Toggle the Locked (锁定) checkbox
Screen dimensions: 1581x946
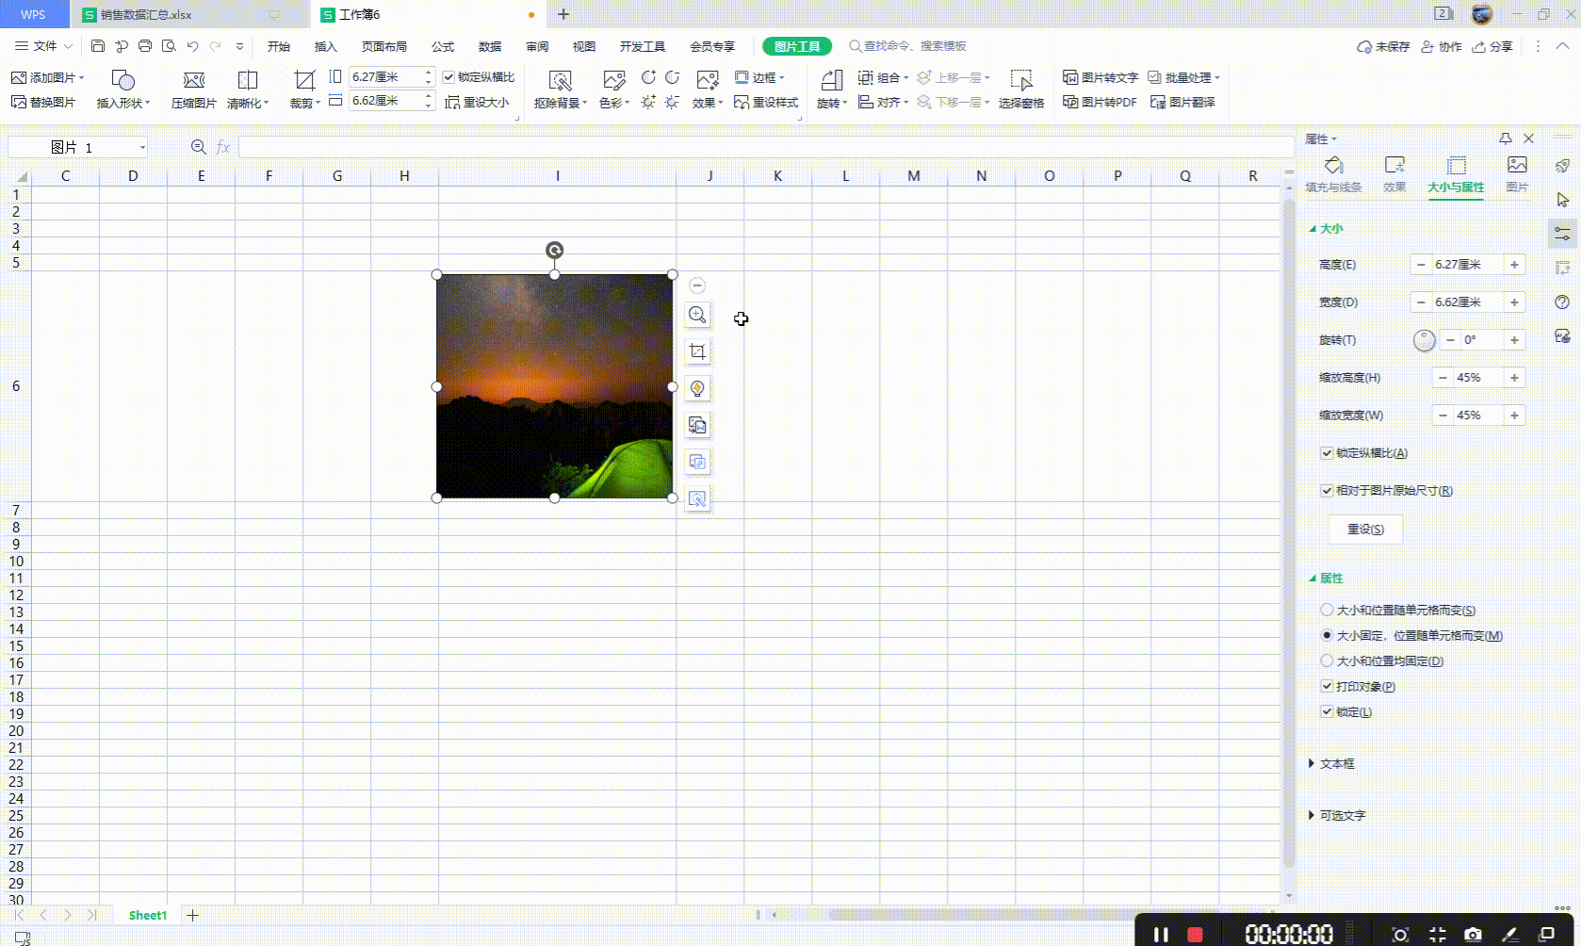[1327, 712]
